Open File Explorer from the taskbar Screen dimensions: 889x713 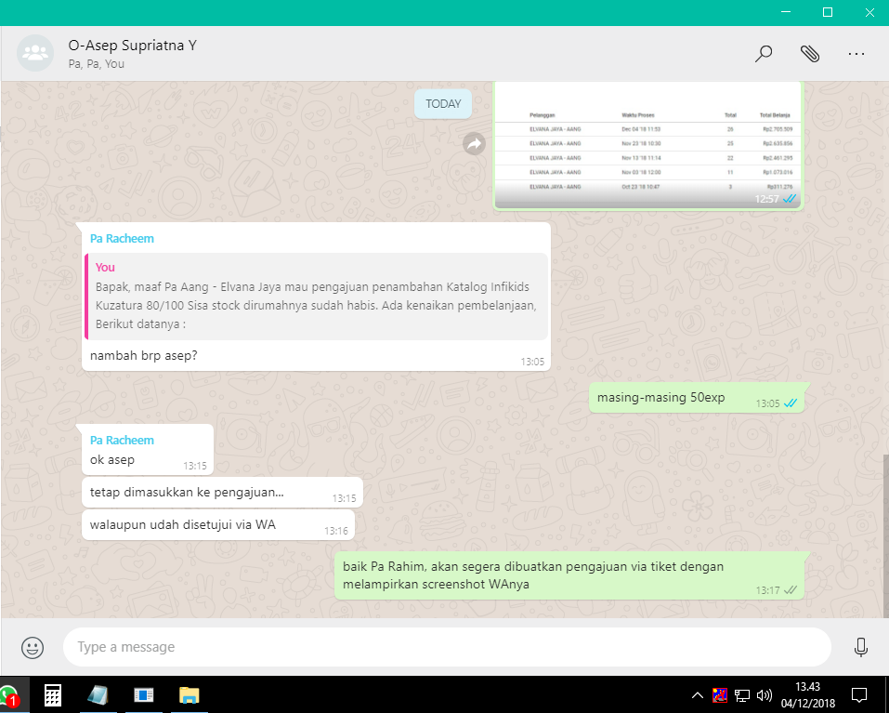coord(190,695)
